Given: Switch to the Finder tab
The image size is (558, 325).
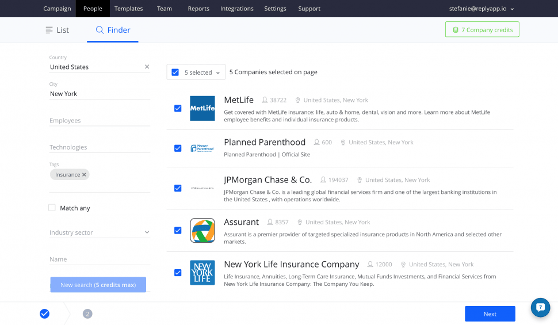Looking at the screenshot, I should [113, 30].
